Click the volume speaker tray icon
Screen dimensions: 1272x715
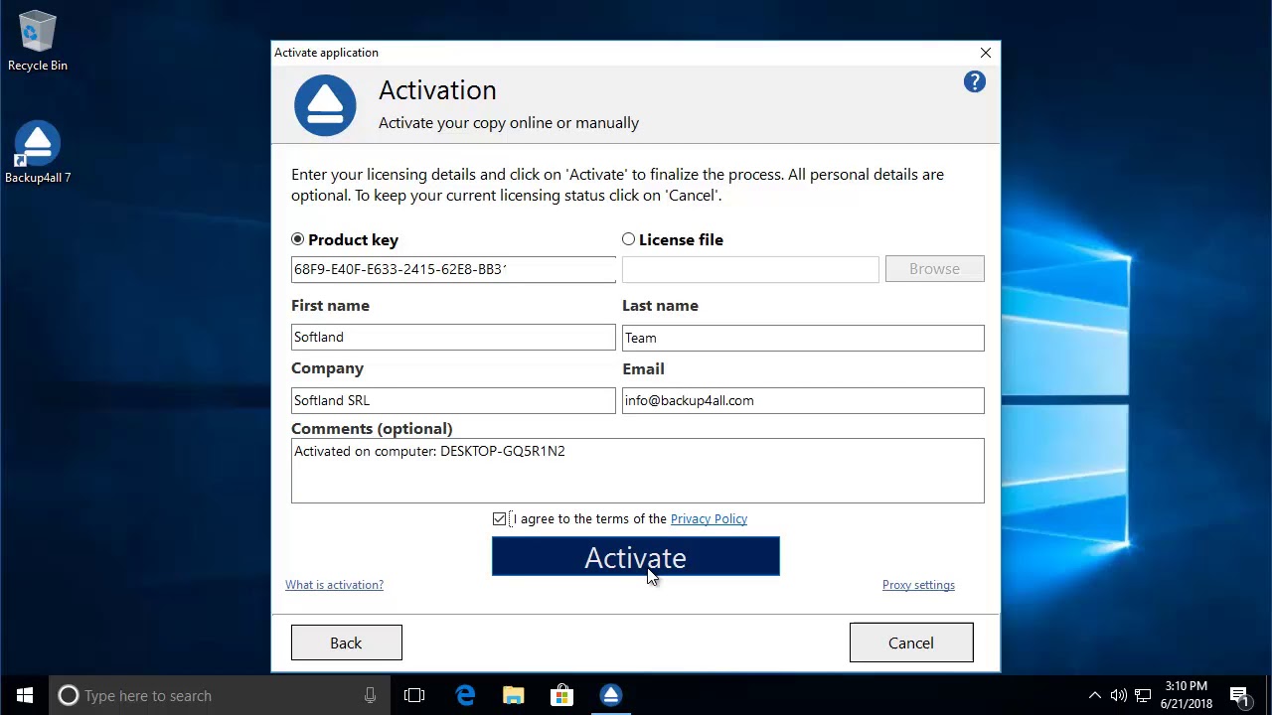pyautogui.click(x=1118, y=696)
